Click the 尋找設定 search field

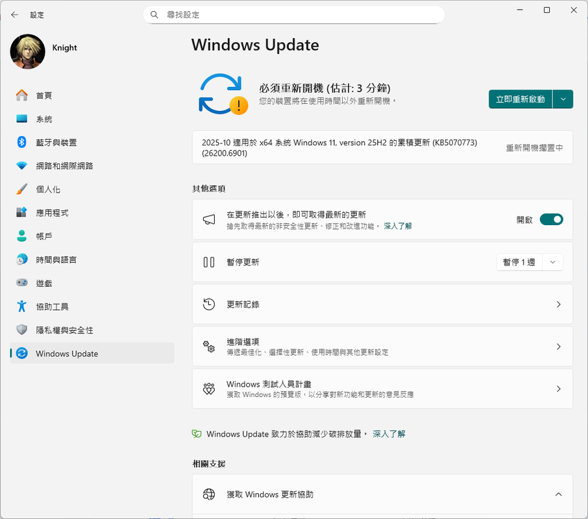pyautogui.click(x=294, y=15)
